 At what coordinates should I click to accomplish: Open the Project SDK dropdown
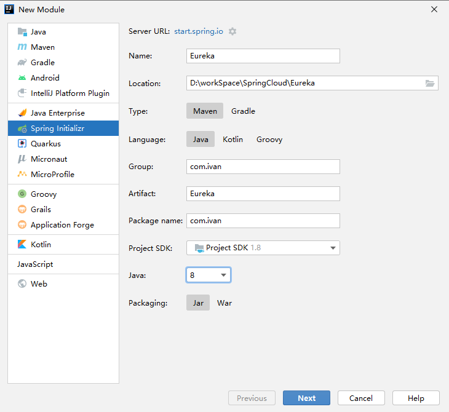click(263, 248)
